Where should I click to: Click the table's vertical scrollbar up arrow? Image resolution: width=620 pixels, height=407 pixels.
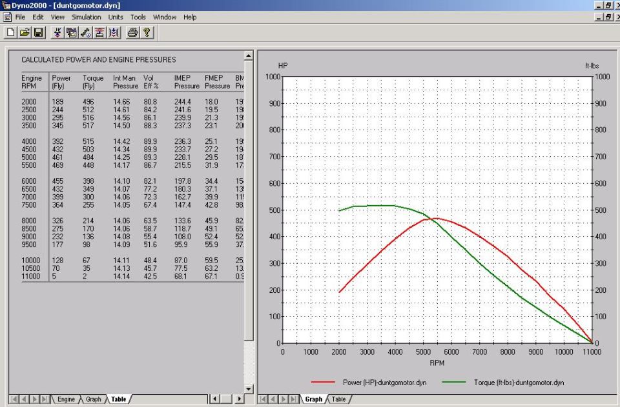(248, 55)
